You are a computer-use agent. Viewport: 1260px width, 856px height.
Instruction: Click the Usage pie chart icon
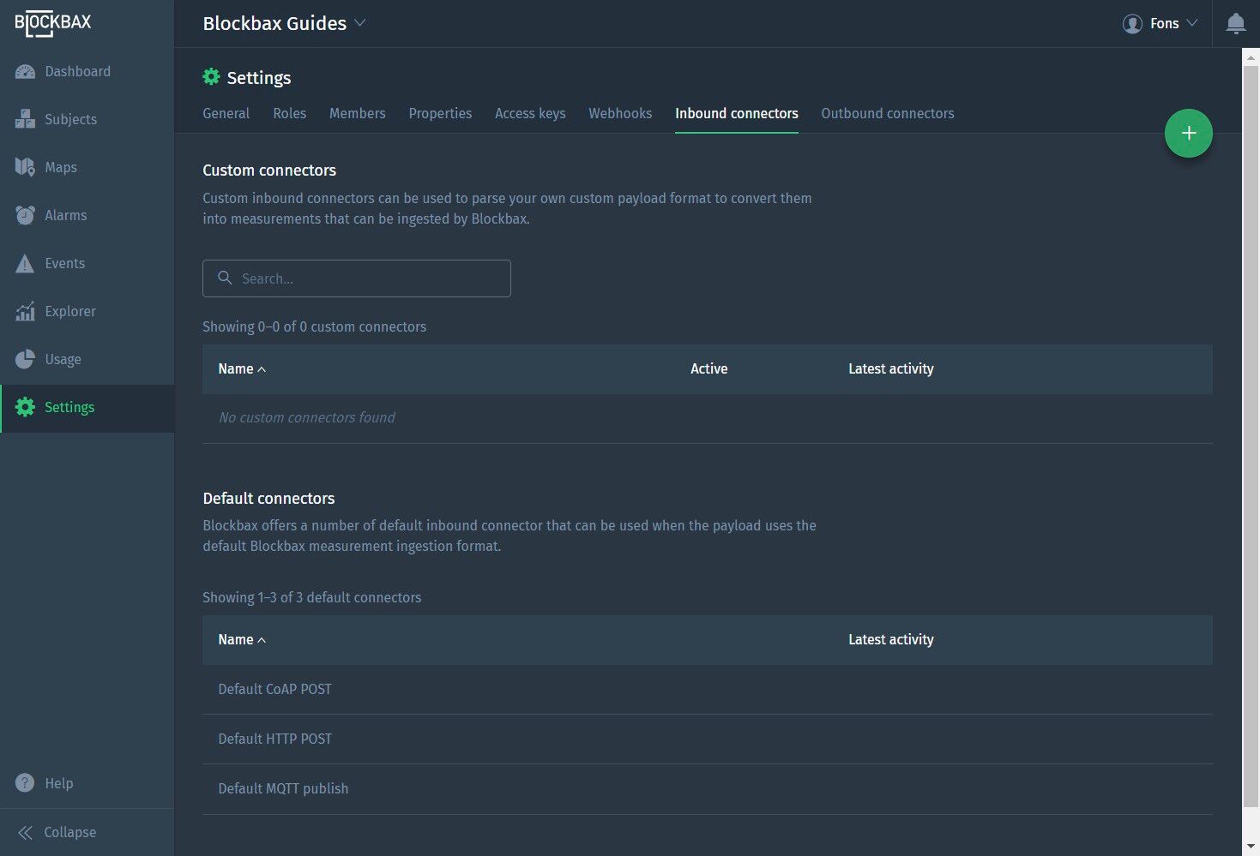click(x=25, y=359)
